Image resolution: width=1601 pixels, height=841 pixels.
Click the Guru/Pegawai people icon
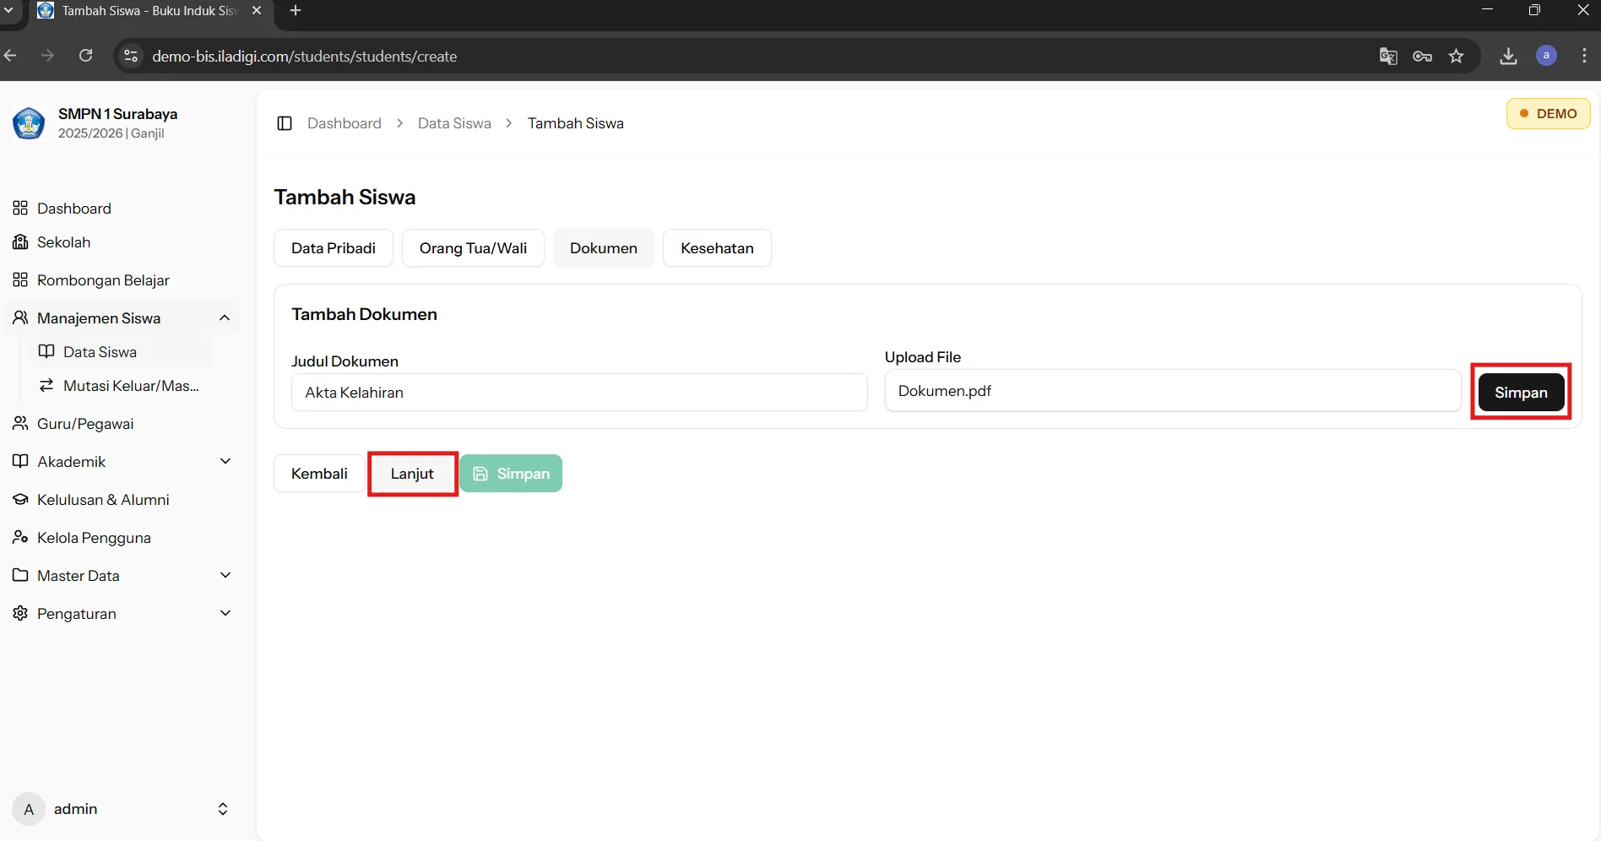coord(20,423)
